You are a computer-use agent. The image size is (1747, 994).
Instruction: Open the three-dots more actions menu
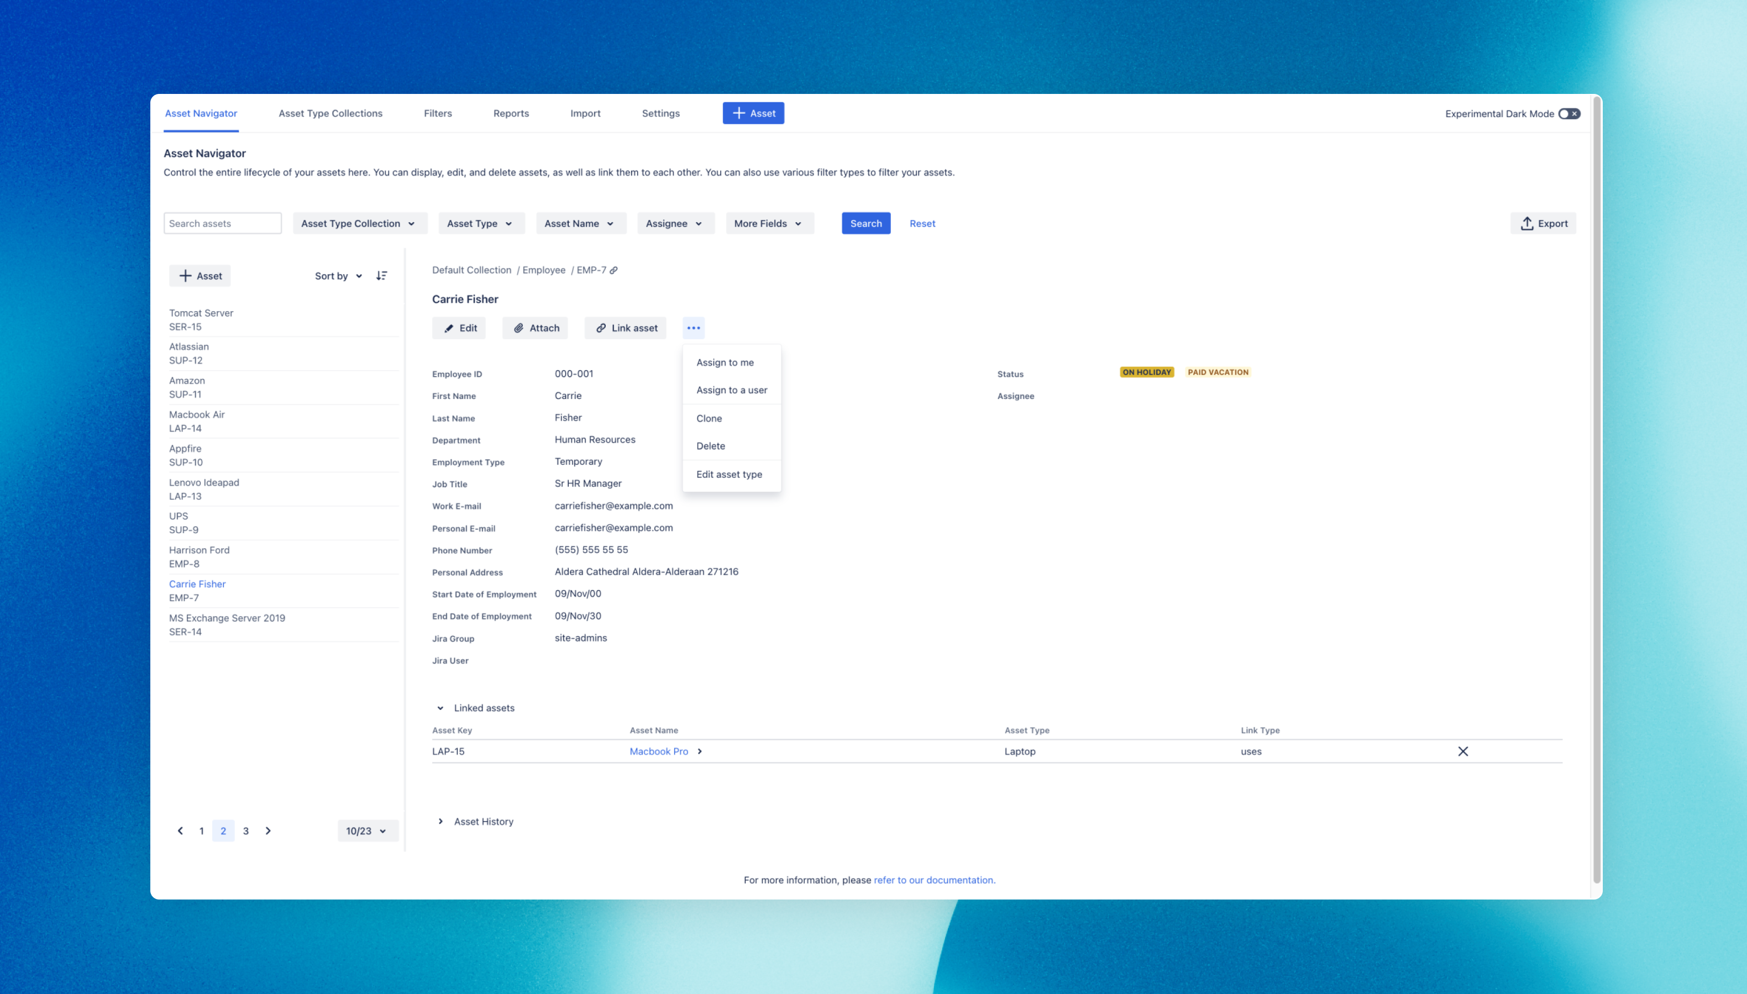(693, 328)
